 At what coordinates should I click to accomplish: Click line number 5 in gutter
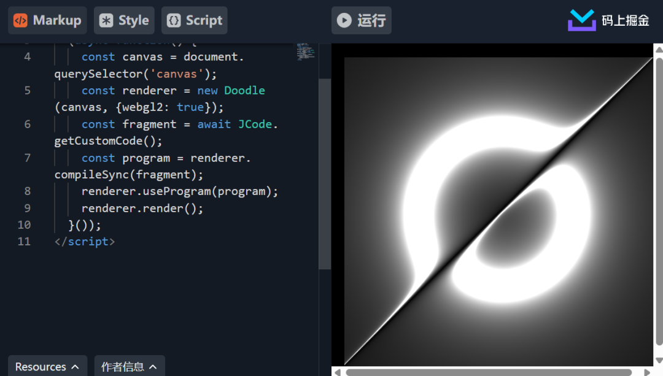click(28, 90)
